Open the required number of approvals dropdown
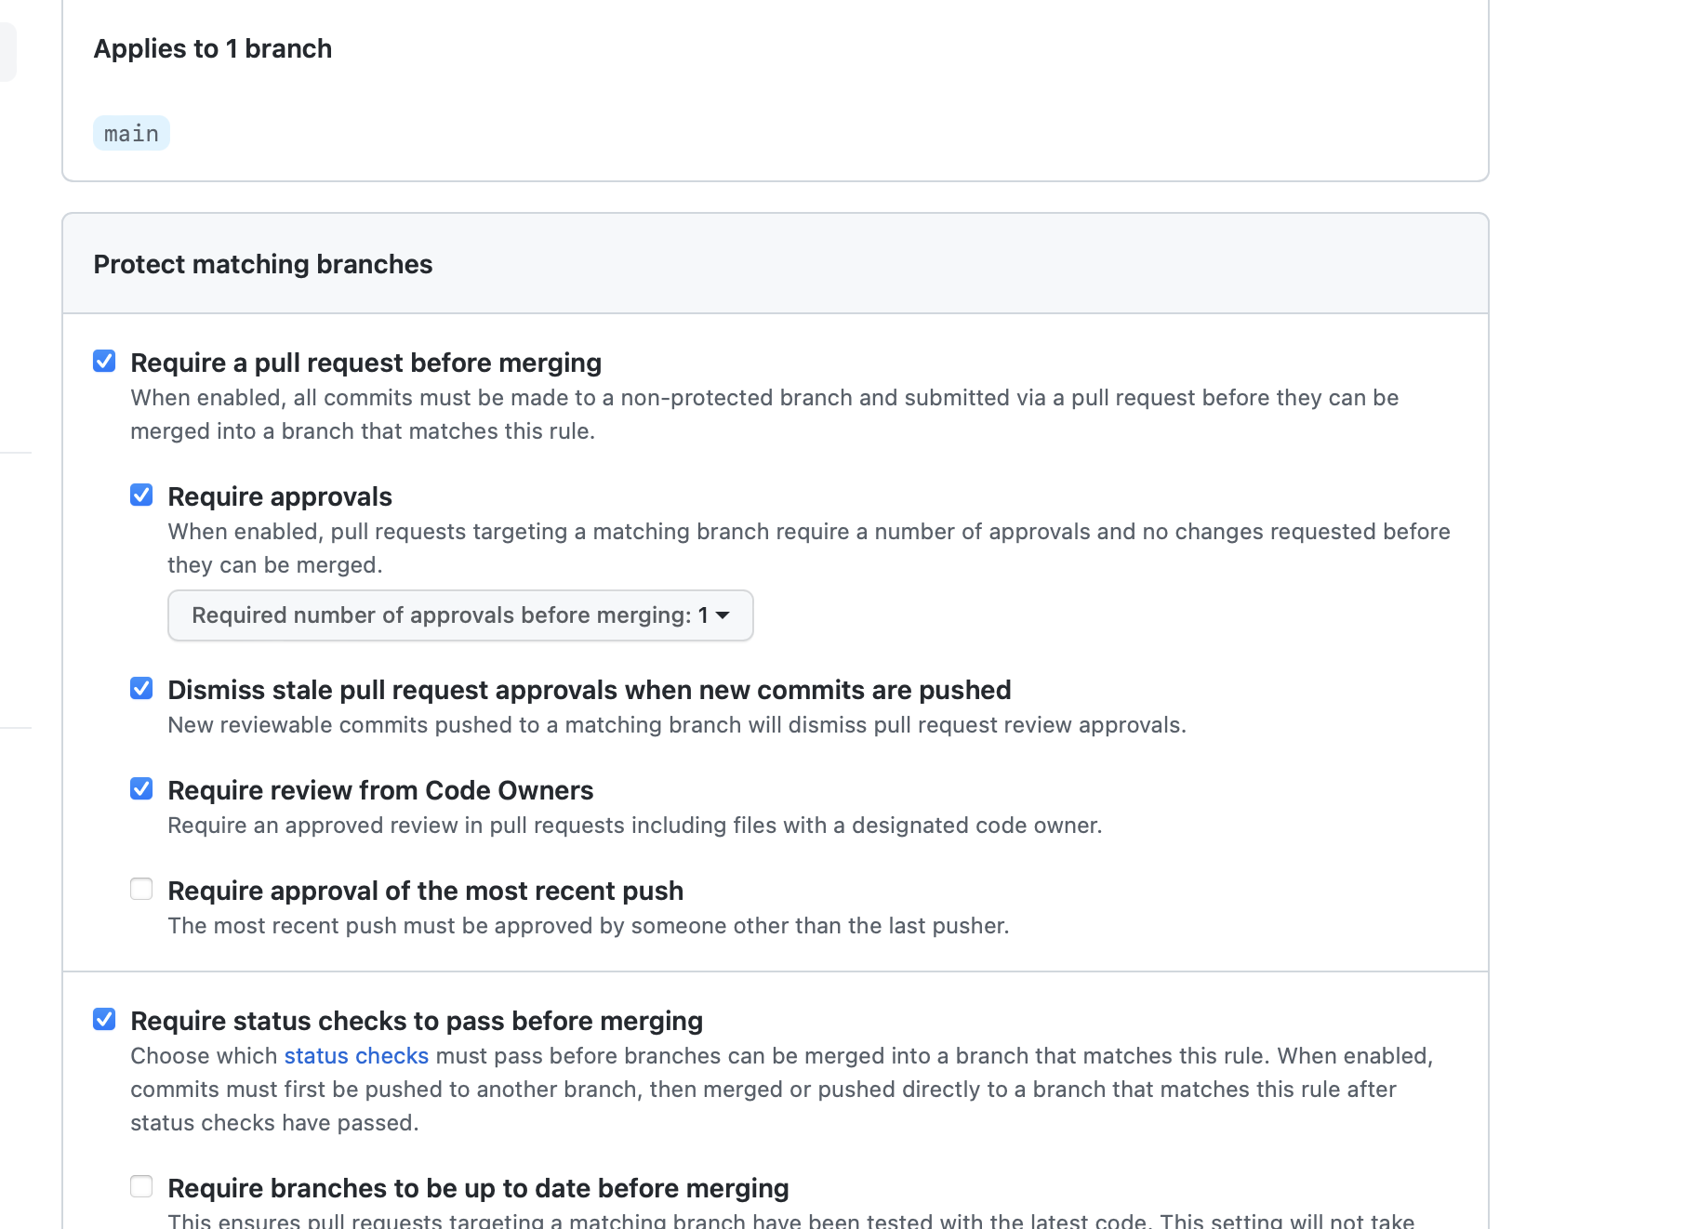 click(459, 614)
